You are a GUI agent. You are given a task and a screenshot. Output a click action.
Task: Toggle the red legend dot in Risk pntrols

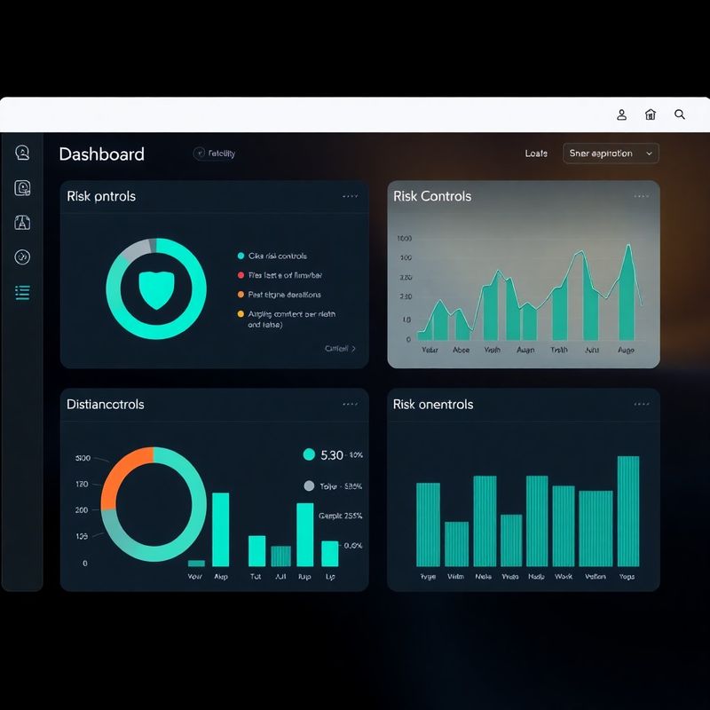click(241, 275)
